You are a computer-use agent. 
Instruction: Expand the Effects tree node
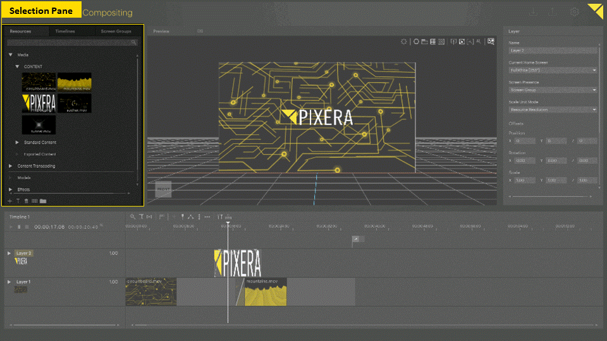coord(11,189)
